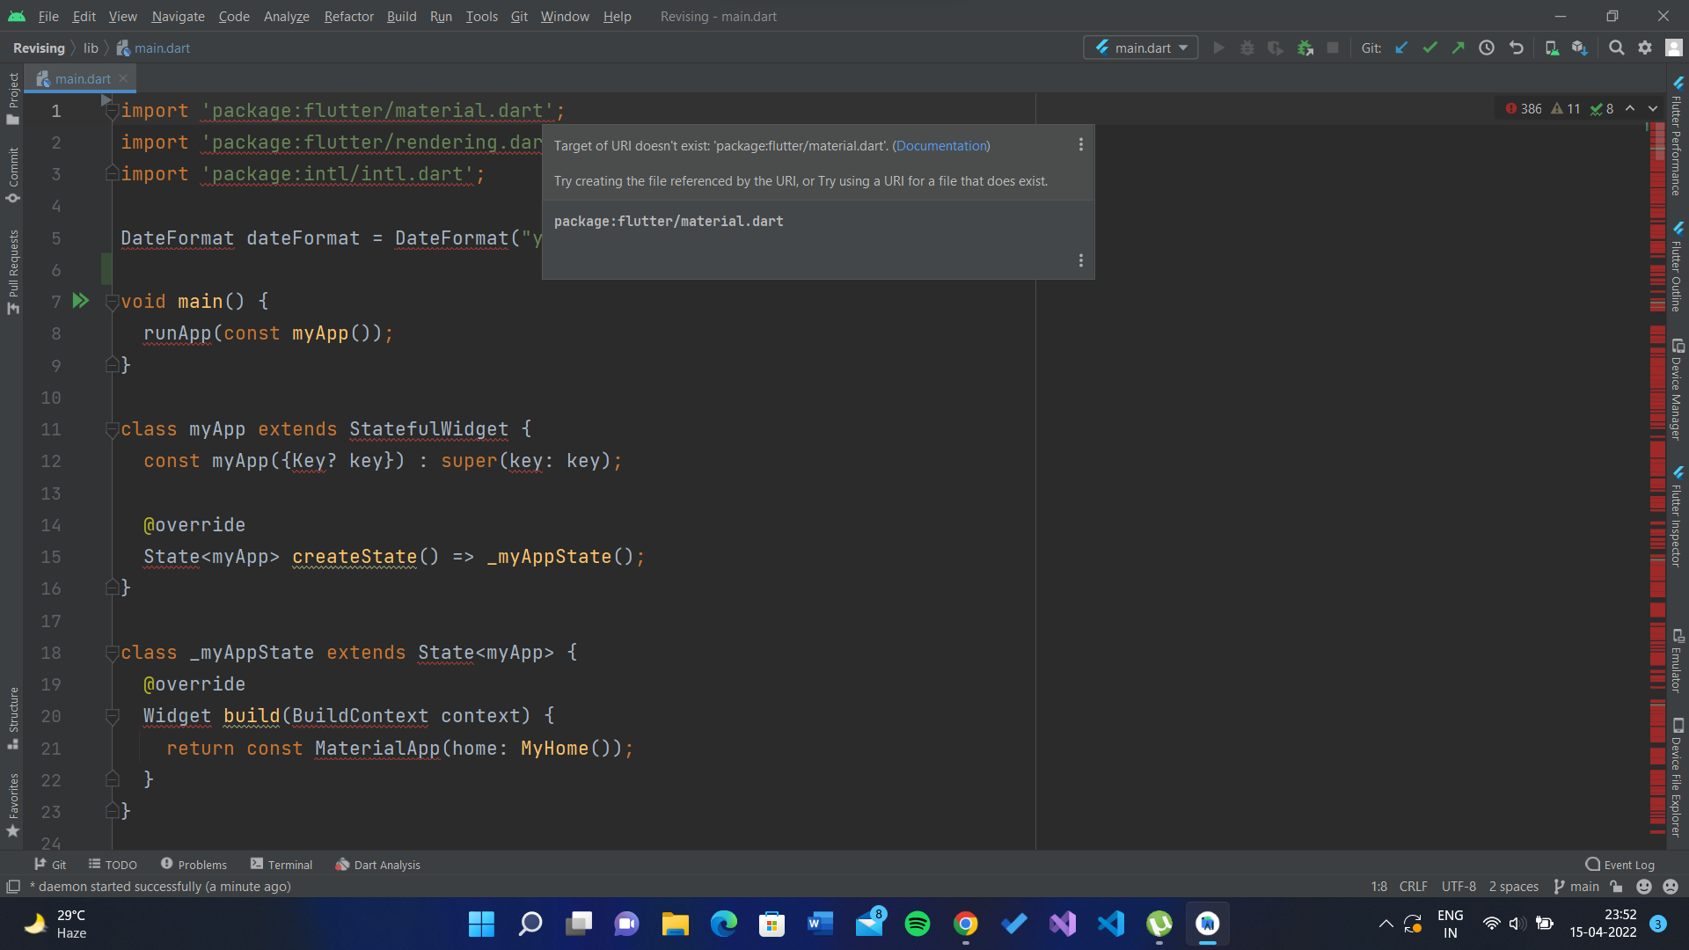Screen dimensions: 1689x950
Task: Open the TODO tool window
Action: 113,865
